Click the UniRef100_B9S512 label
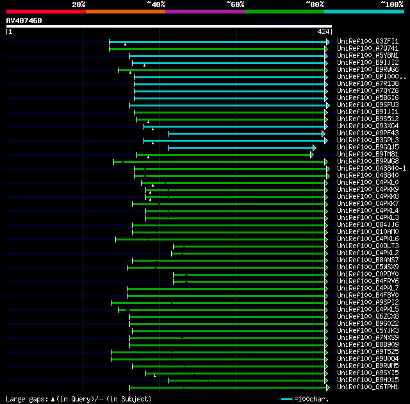Screen dimensions: 410x404 [368, 119]
